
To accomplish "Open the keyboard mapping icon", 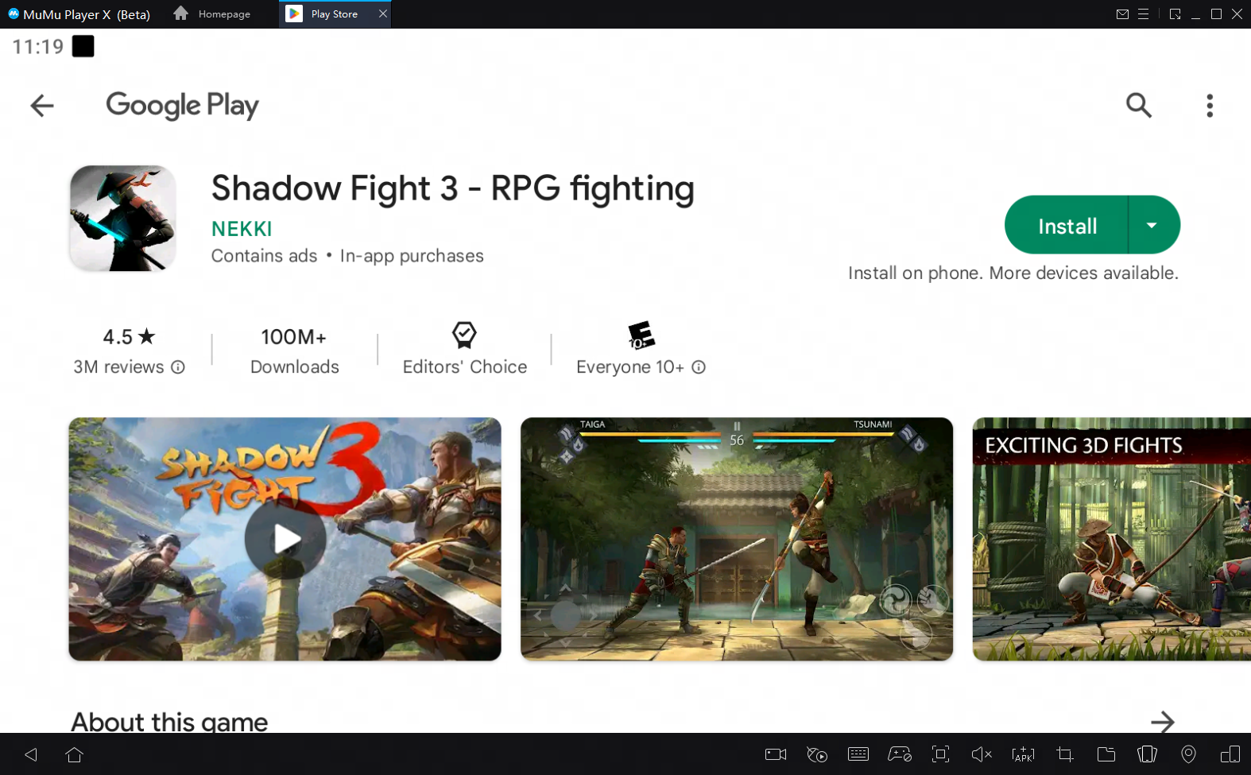I will coord(858,754).
